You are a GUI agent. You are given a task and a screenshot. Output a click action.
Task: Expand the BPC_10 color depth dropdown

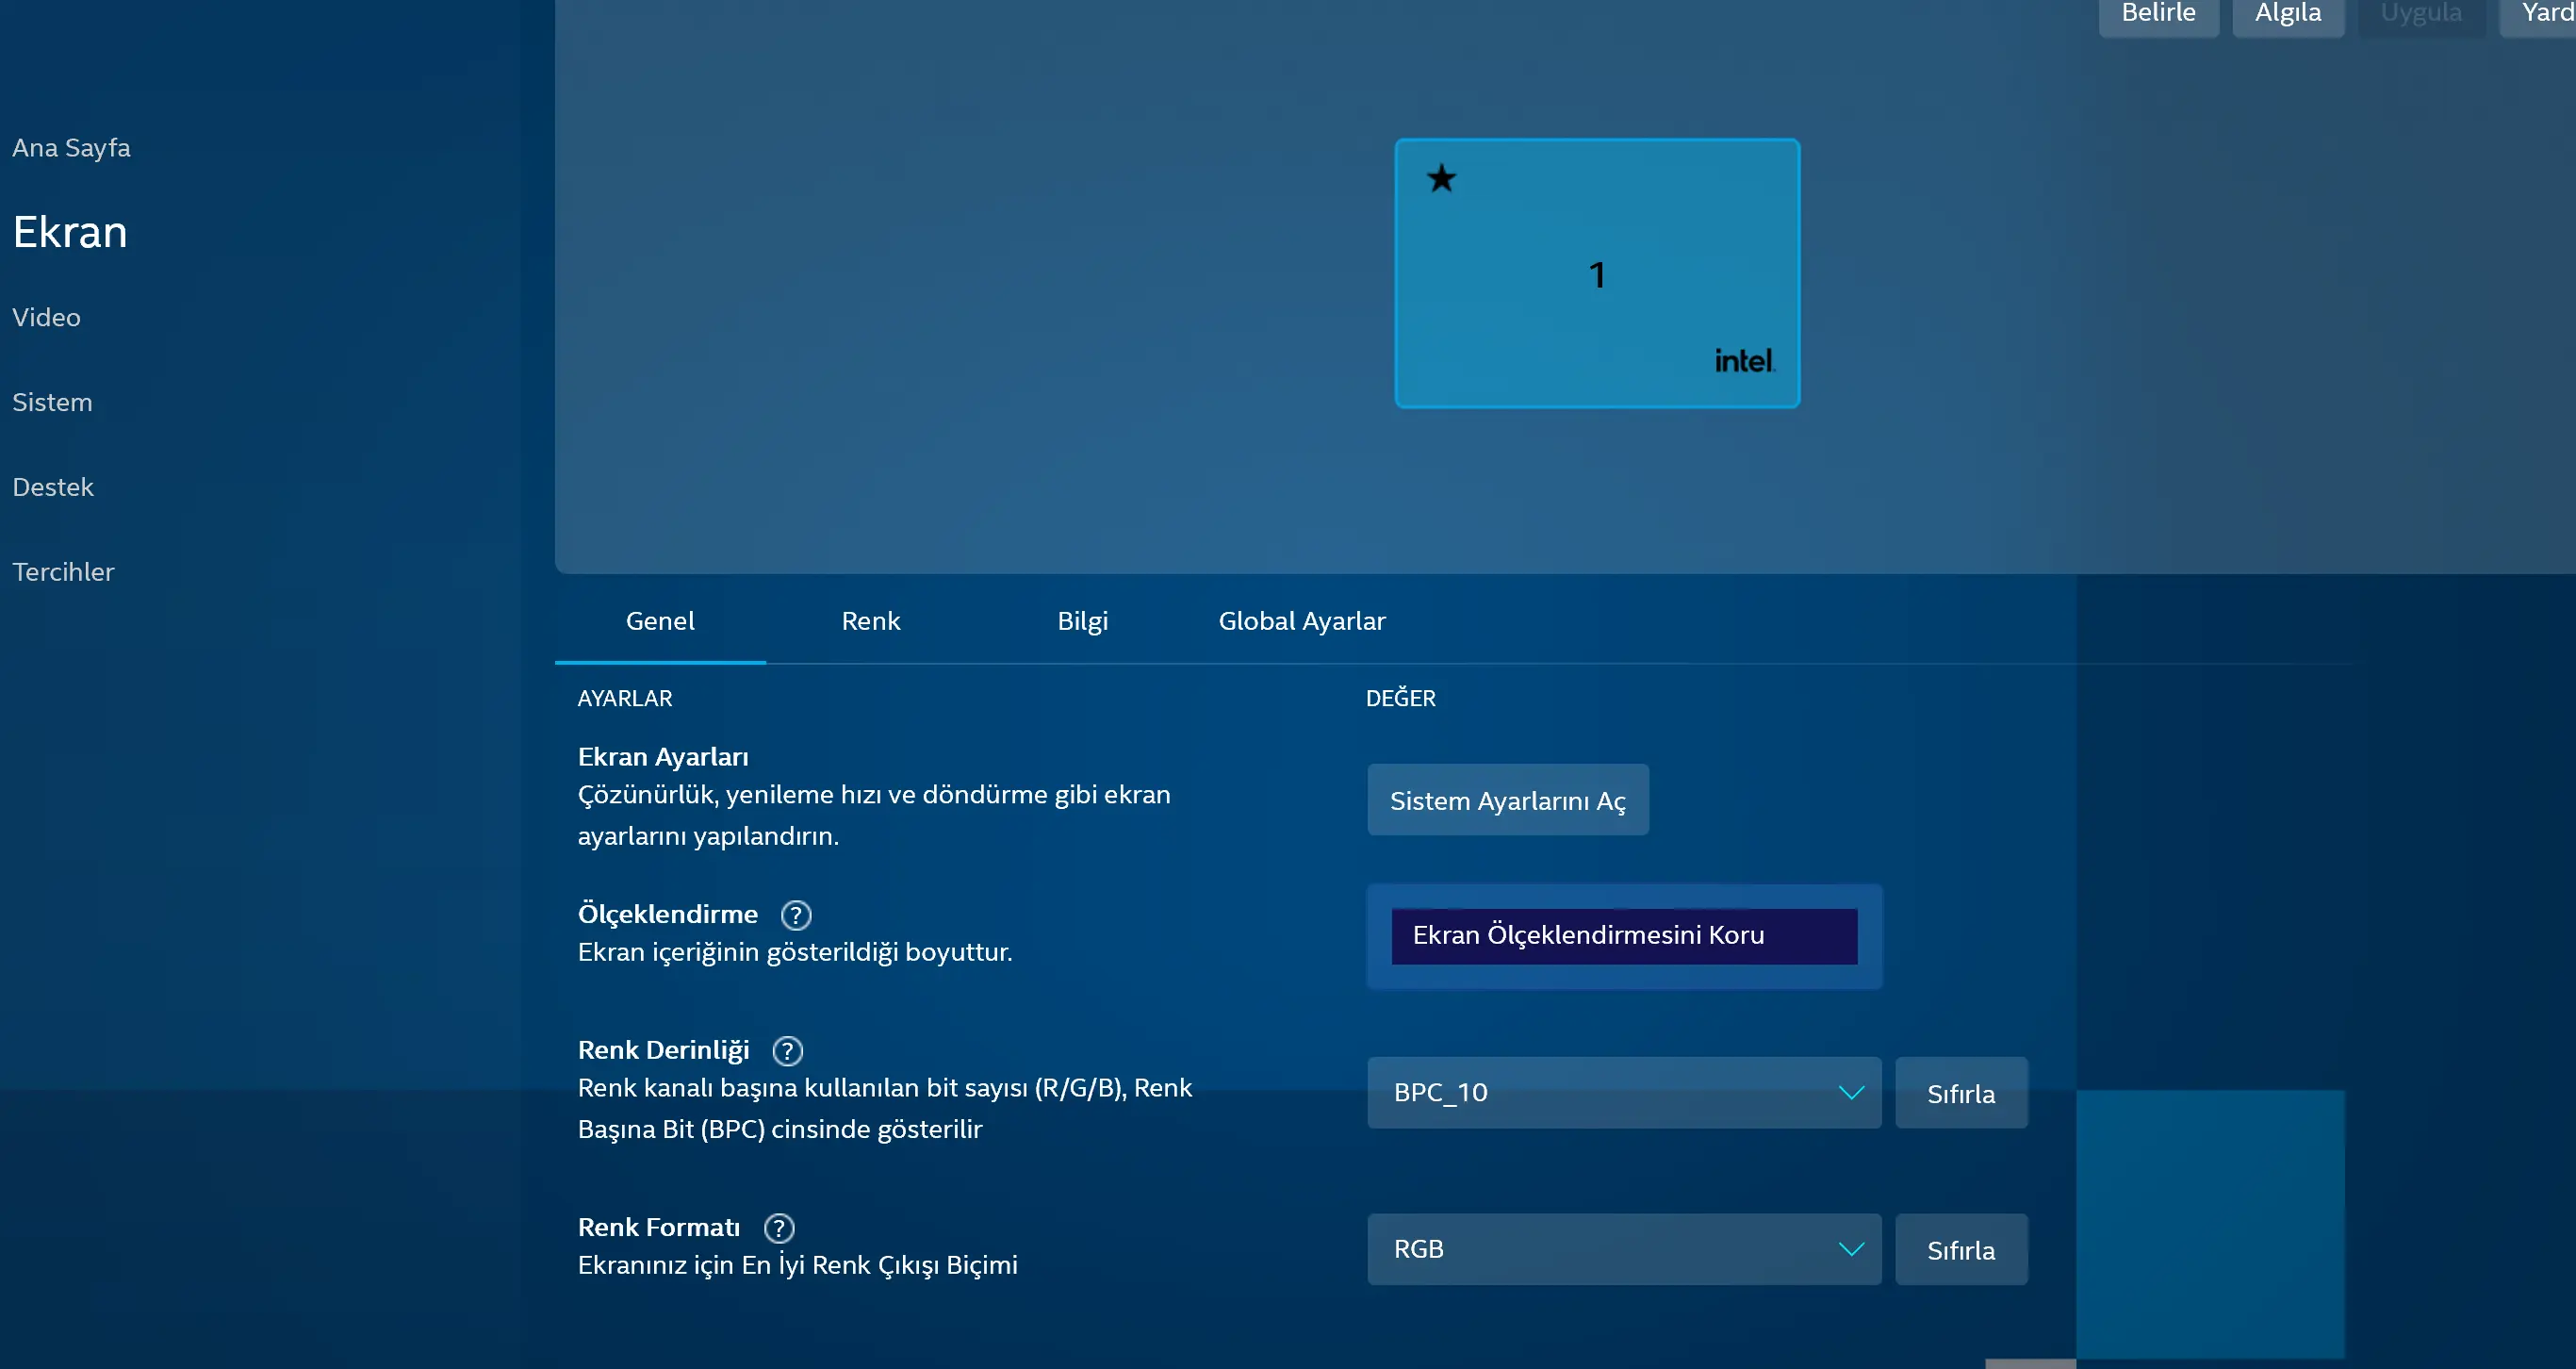tap(1624, 1093)
